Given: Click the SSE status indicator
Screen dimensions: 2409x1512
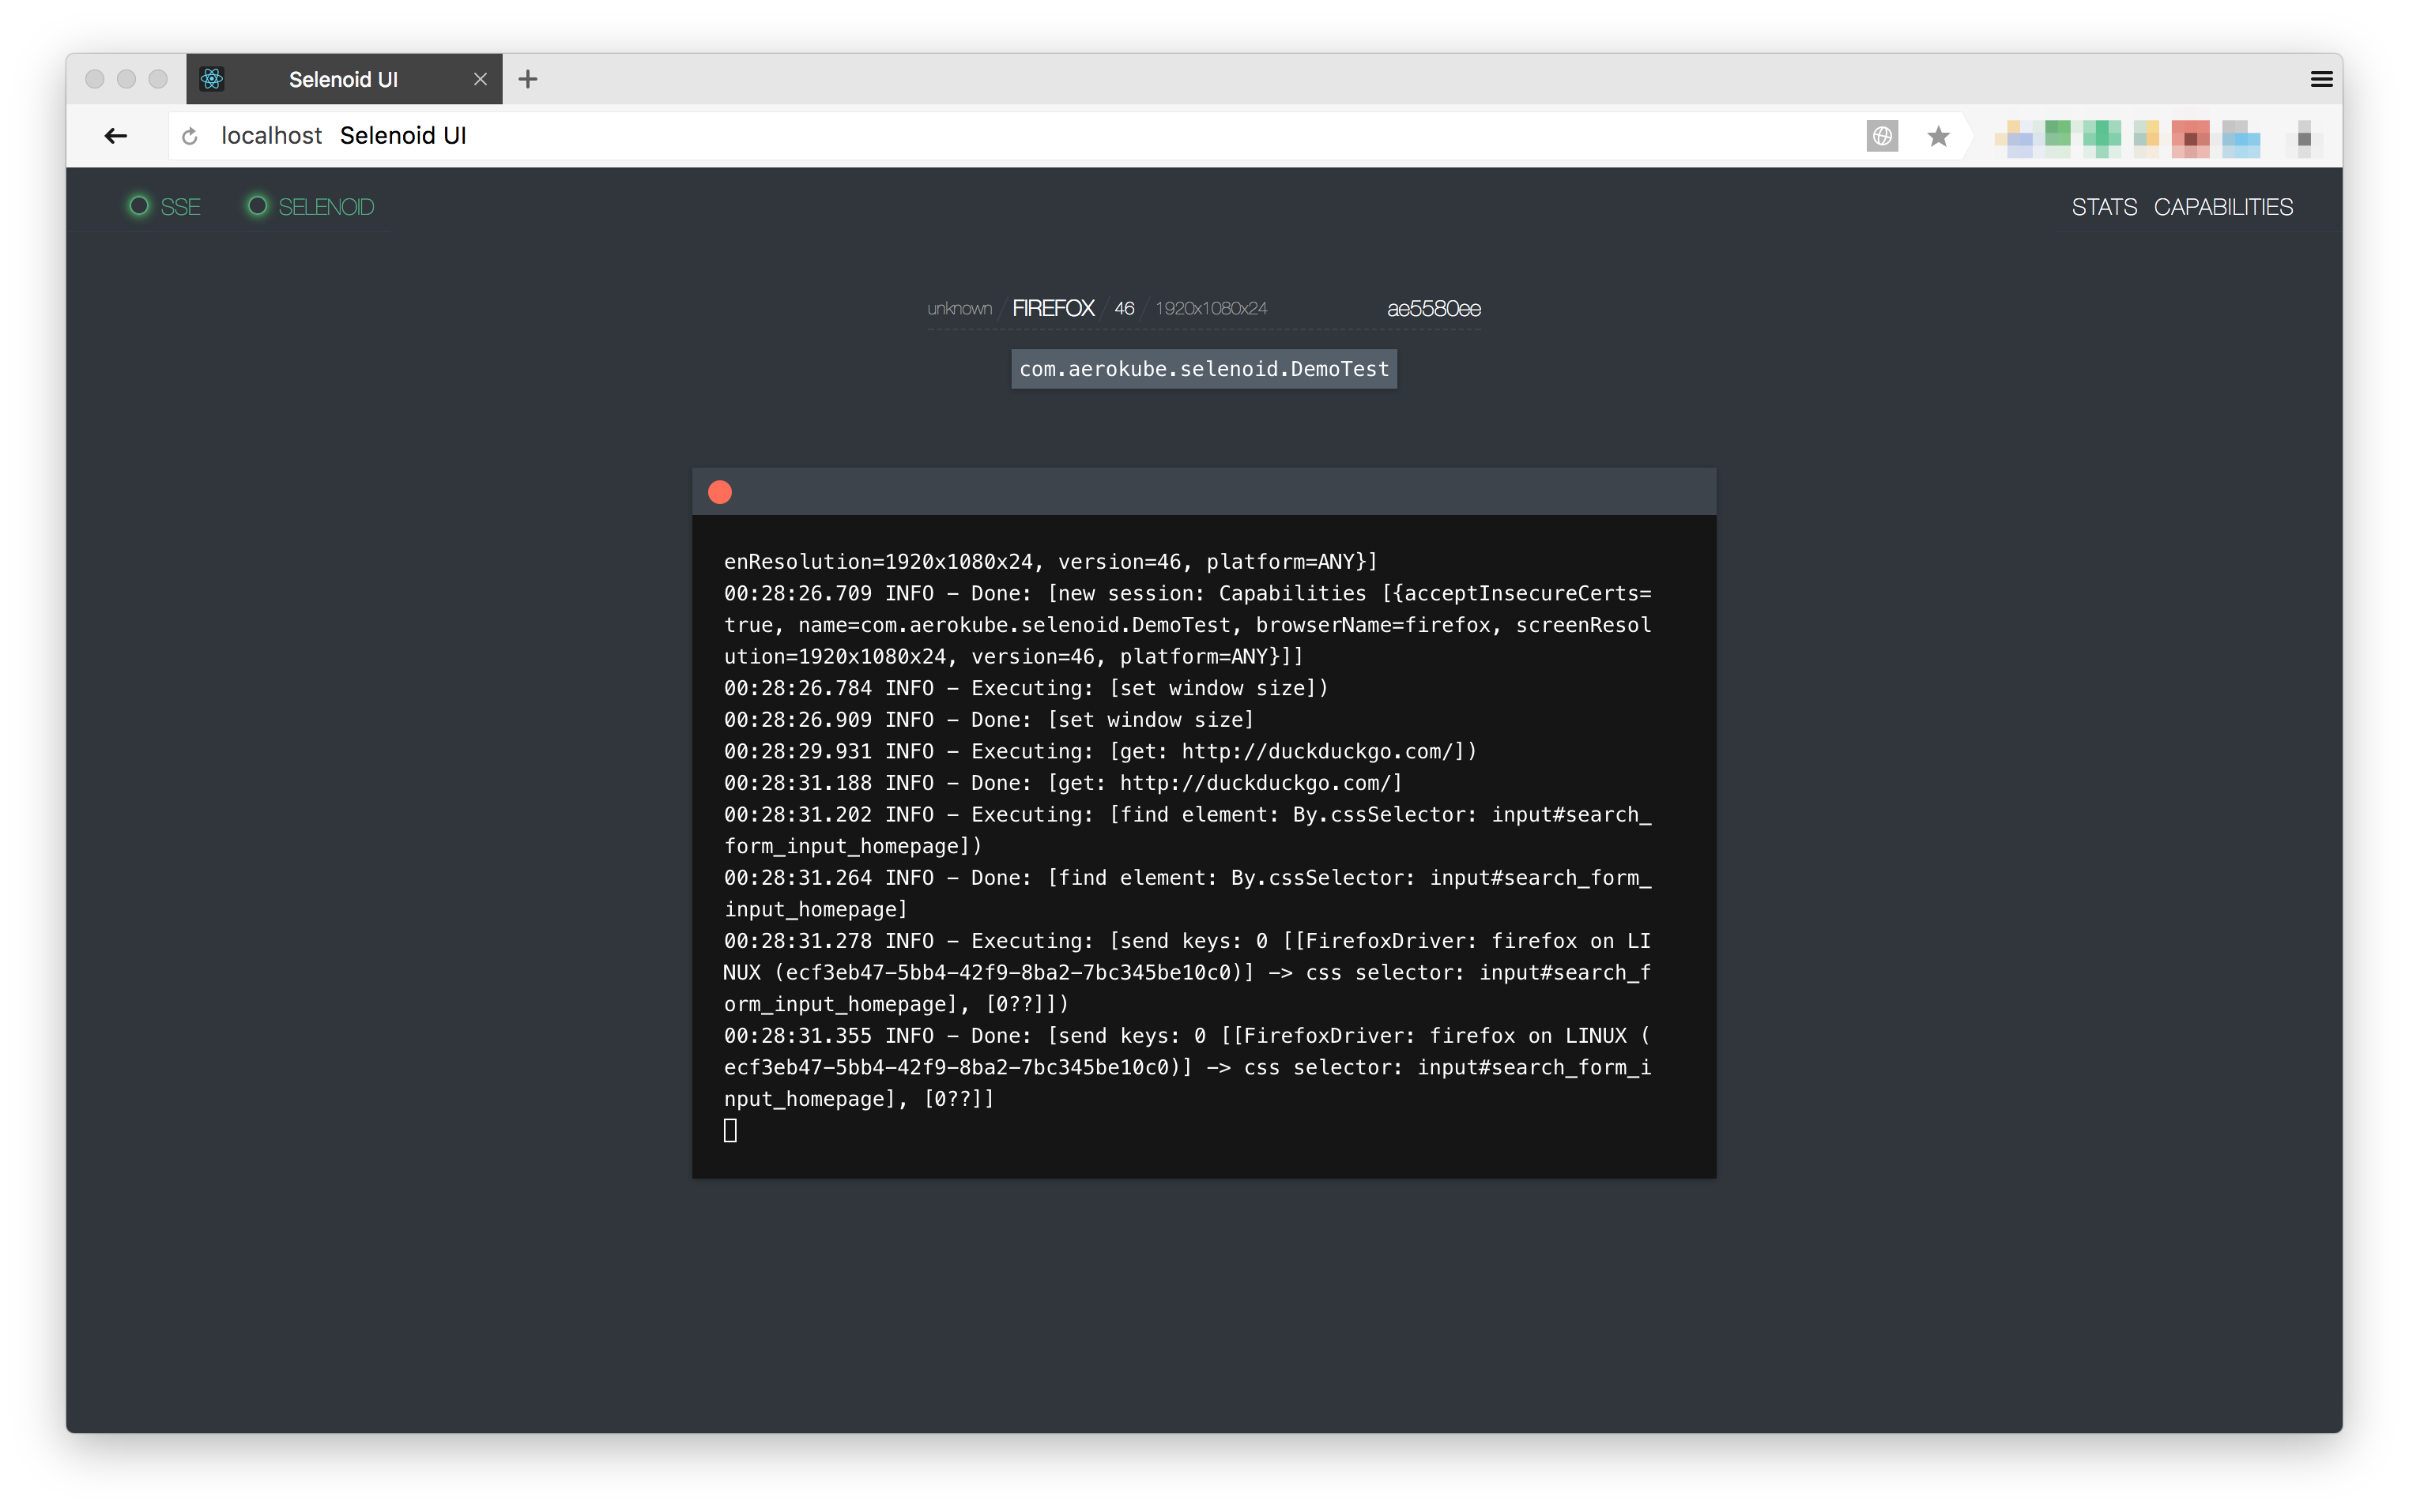Looking at the screenshot, I should (x=165, y=207).
